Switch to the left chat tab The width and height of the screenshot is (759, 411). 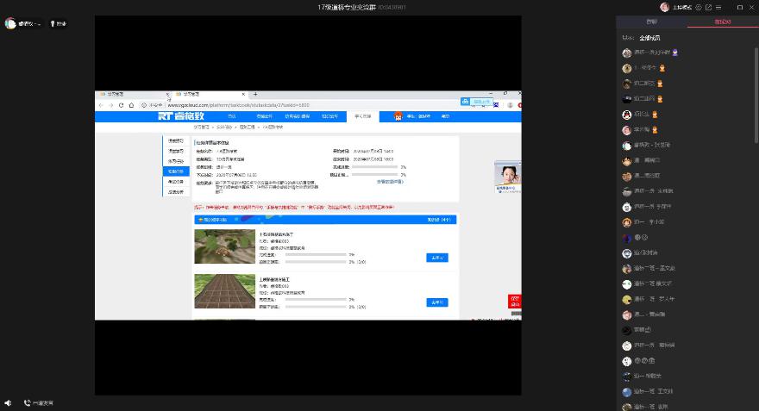coord(651,22)
